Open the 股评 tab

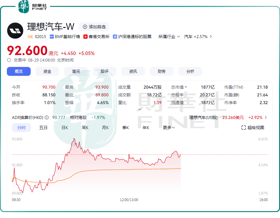pyautogui.click(x=105, y=71)
